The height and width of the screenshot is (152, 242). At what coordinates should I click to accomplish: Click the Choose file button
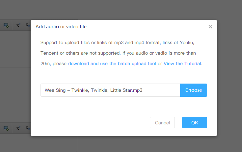point(193,90)
